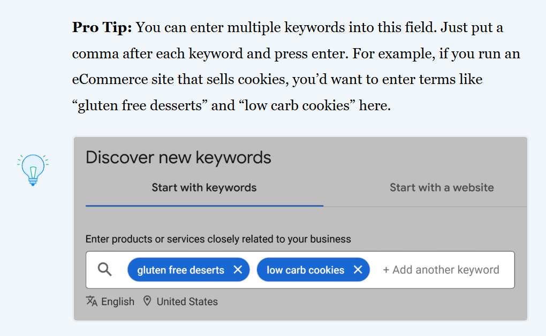Click the bold Pro Tip text

click(102, 27)
